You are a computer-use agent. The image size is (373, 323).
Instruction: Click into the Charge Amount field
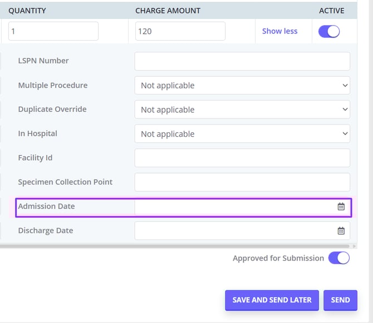(x=180, y=31)
